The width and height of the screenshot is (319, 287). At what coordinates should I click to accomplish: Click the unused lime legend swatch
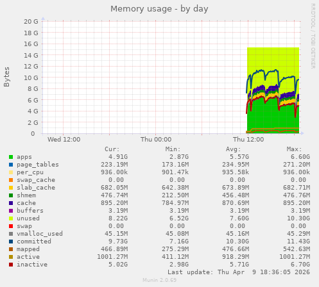pyautogui.click(x=11, y=218)
